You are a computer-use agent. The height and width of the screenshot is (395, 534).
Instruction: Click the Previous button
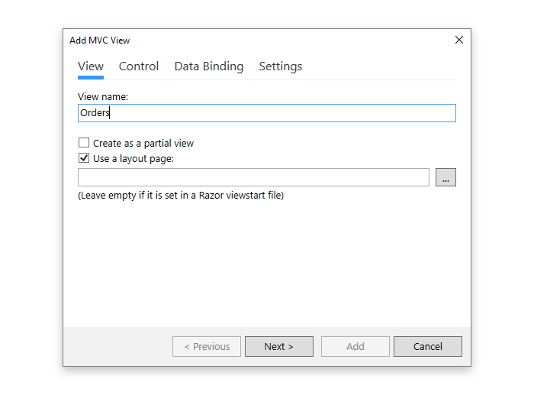tap(207, 346)
